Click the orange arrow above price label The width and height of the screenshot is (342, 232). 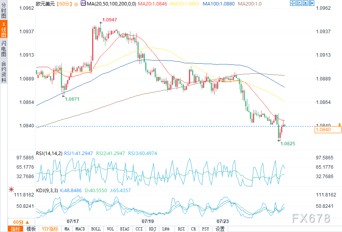point(339,125)
